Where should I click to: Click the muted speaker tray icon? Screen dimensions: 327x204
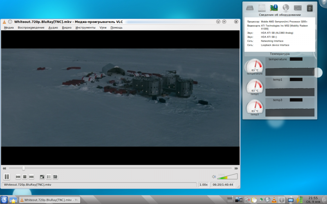point(247,200)
